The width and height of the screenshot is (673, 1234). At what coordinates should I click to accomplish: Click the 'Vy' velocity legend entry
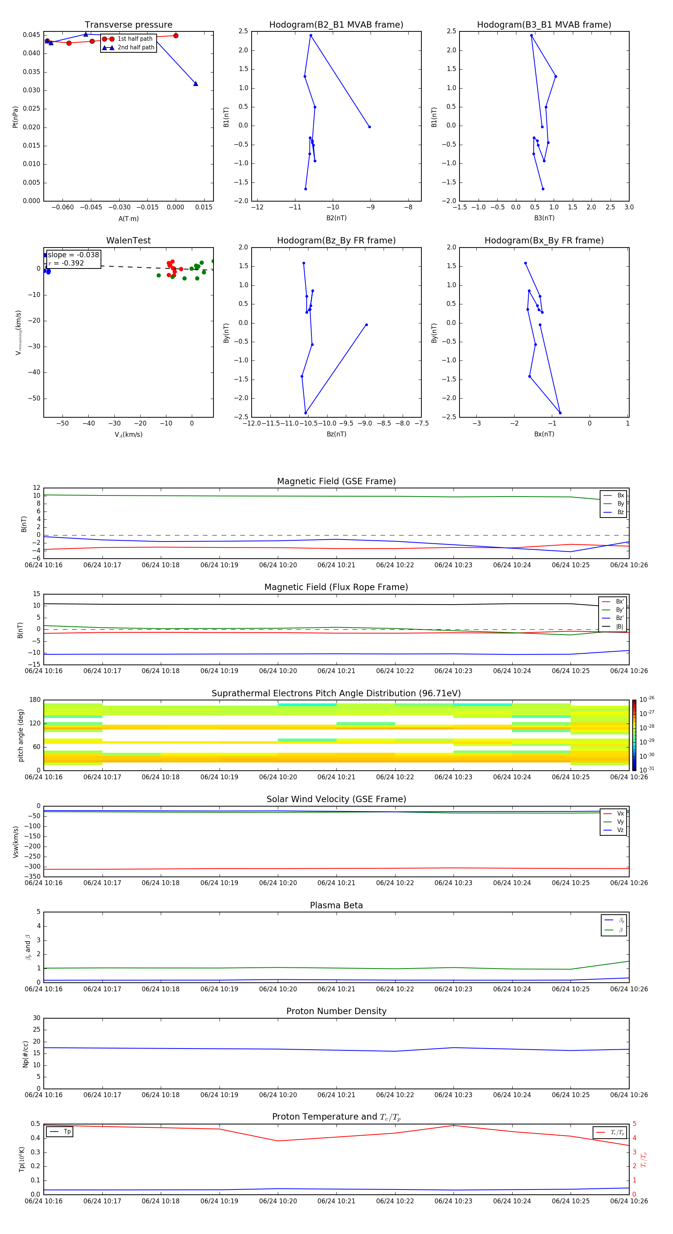click(x=614, y=822)
